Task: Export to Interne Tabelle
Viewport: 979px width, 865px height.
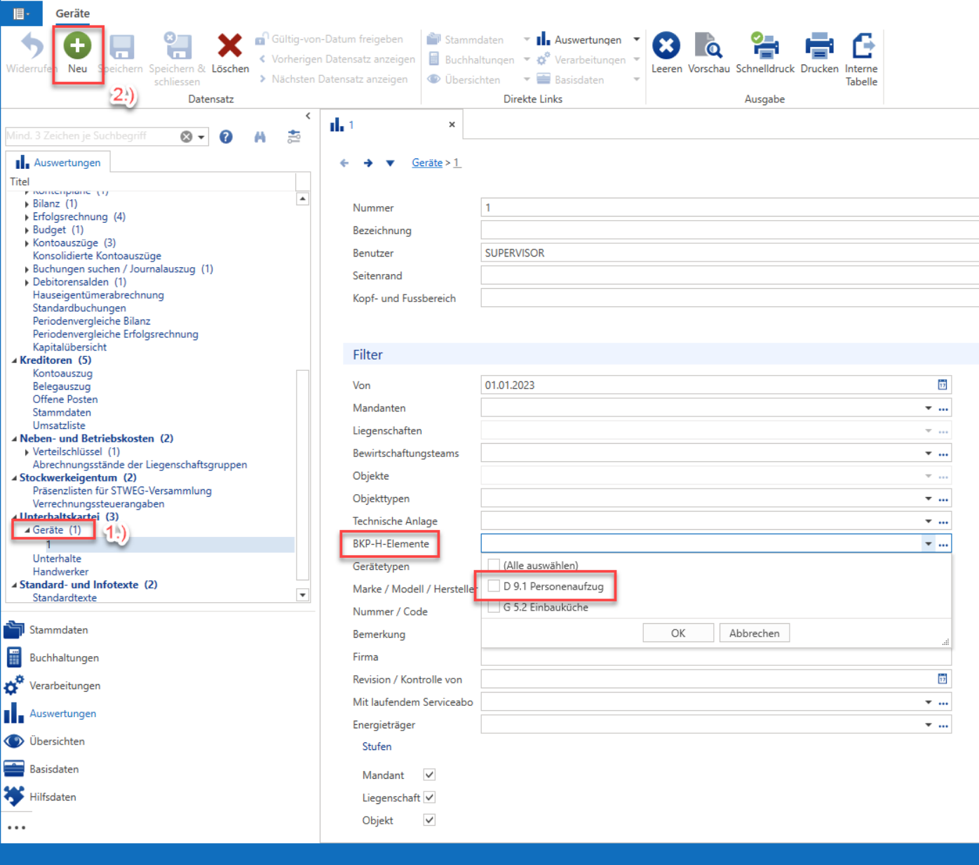Action: (862, 46)
